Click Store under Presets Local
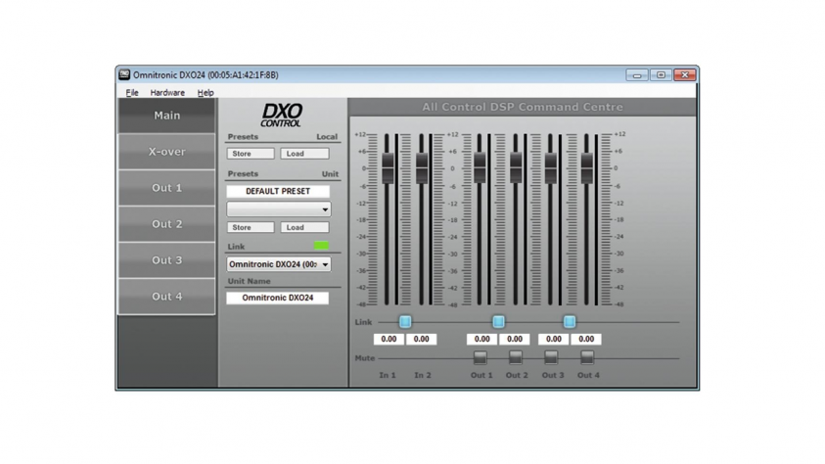 [x=251, y=154]
